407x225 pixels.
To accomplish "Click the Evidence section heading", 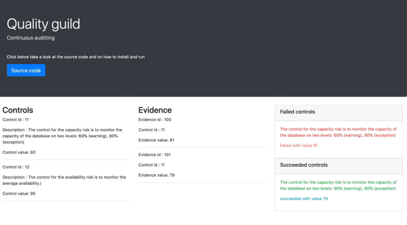I will click(155, 110).
